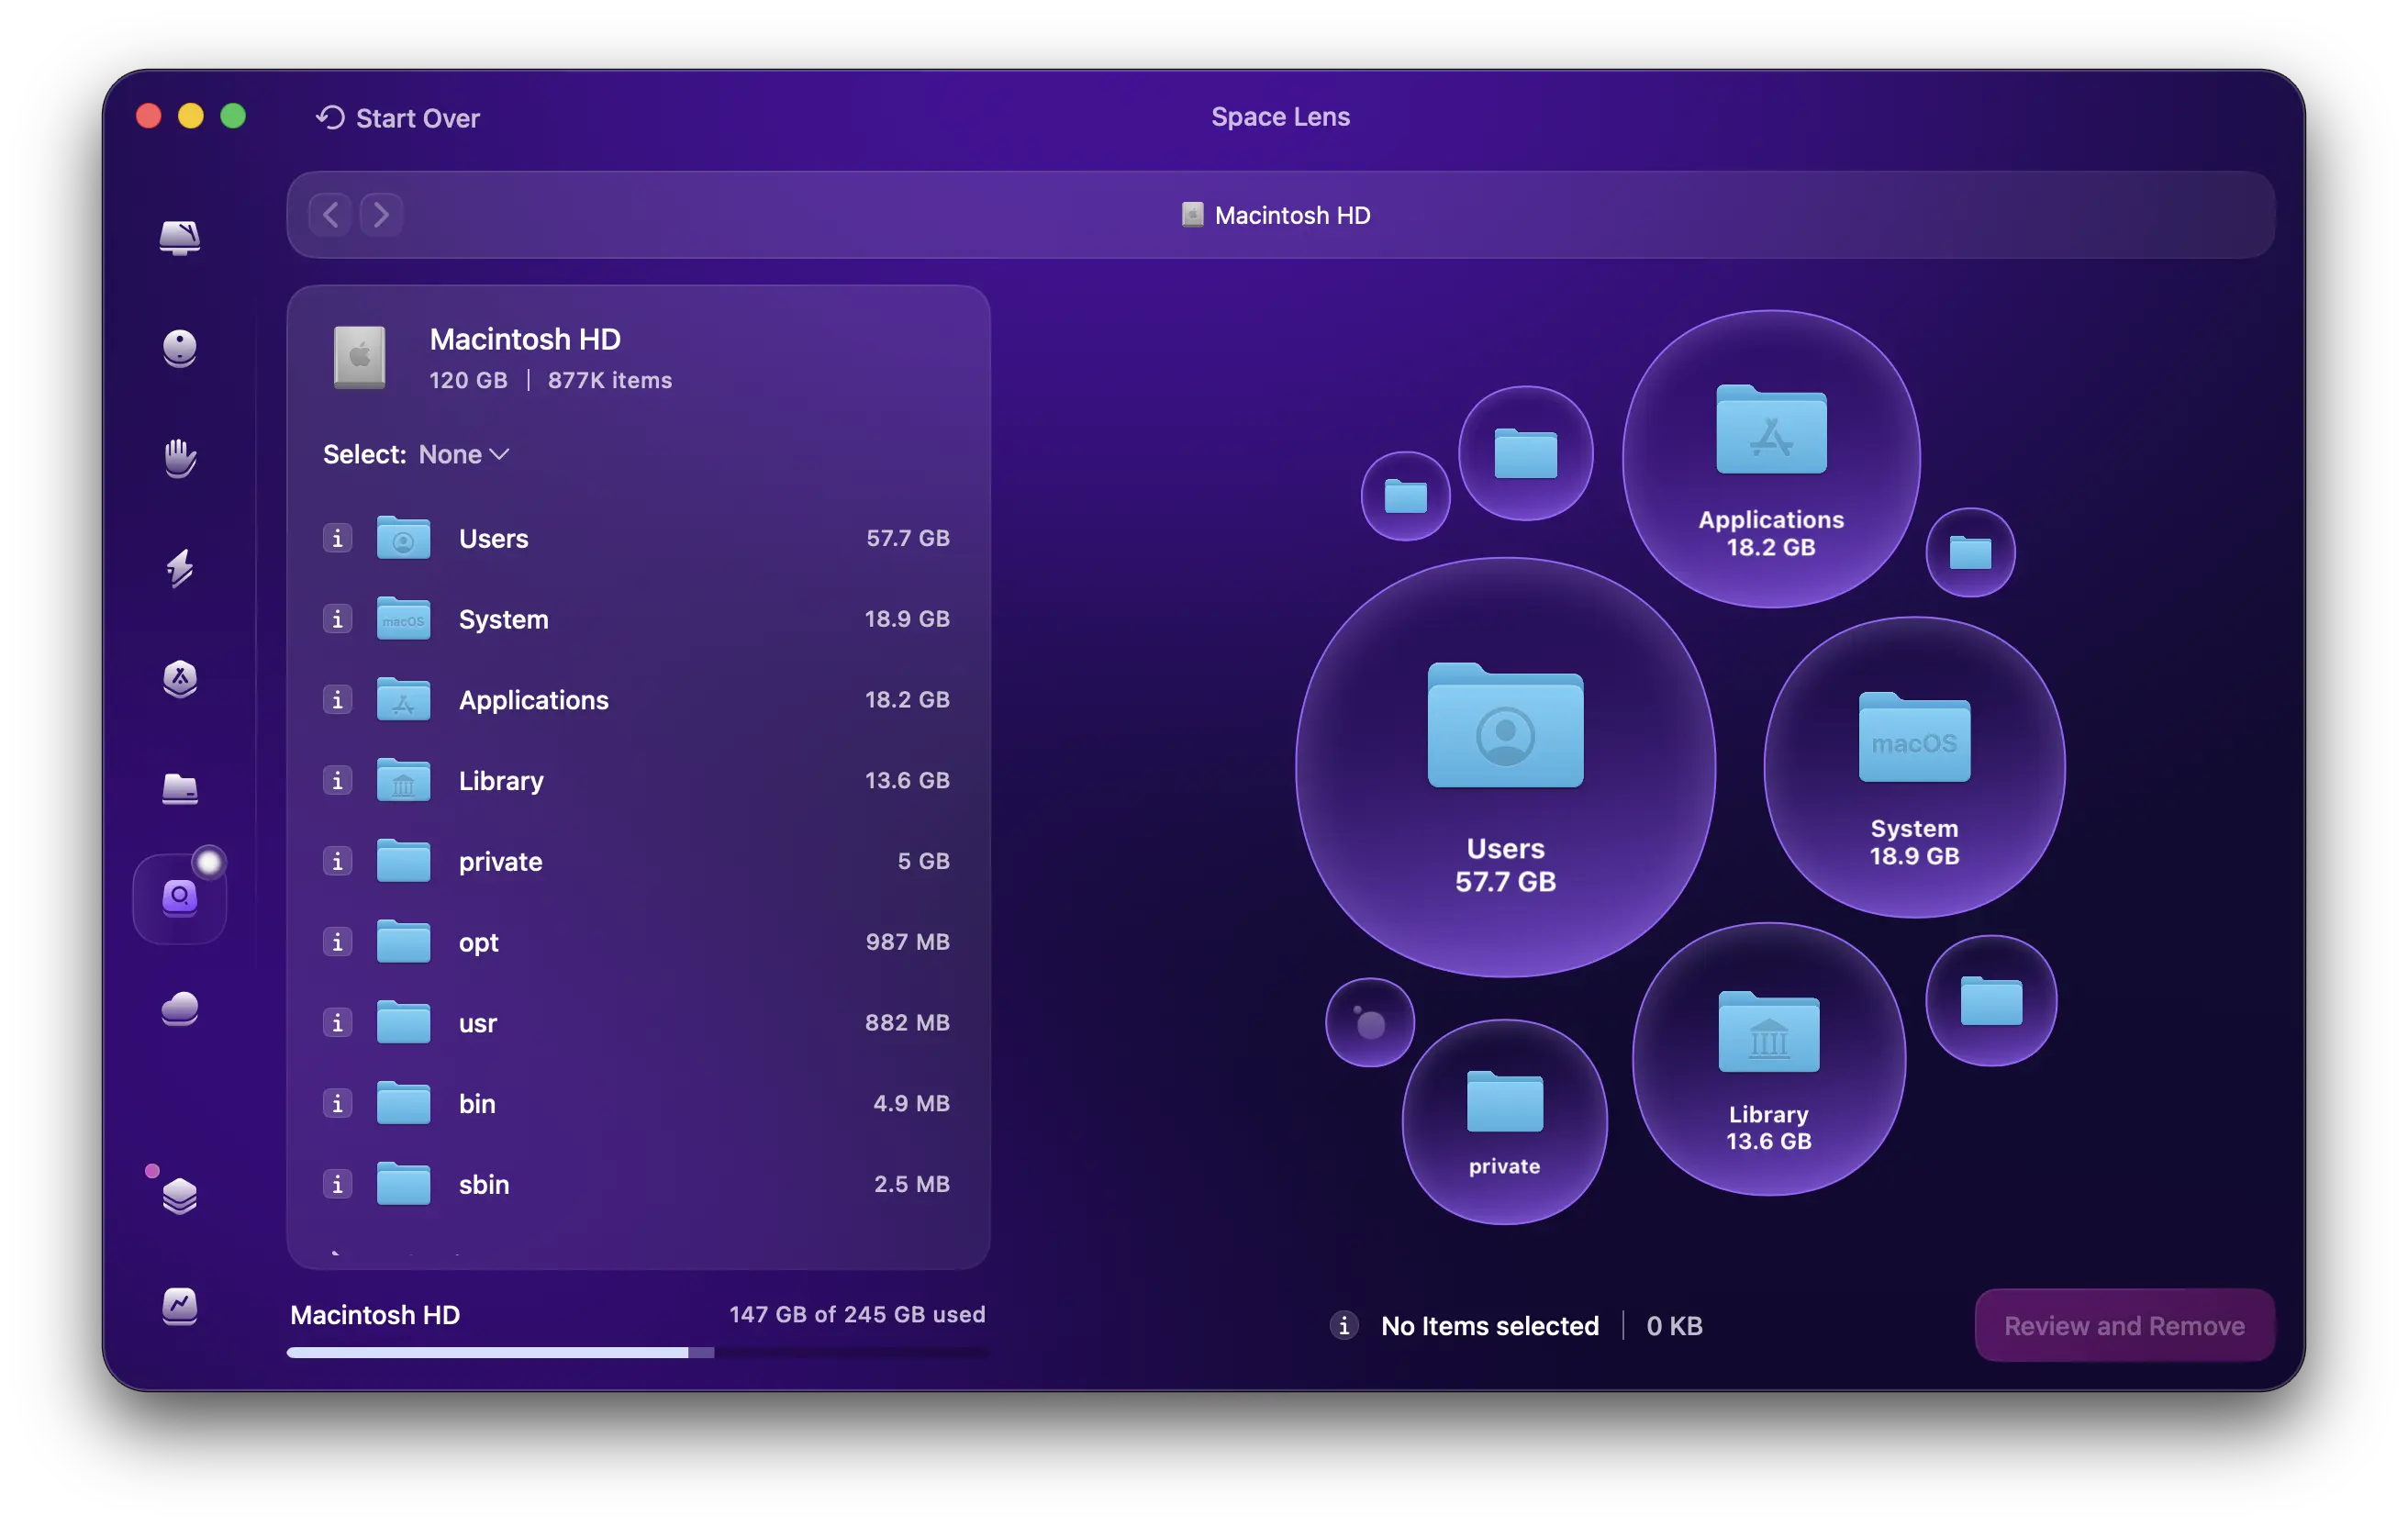Click the info icon beside No Items selected
2408x1527 pixels.
click(1344, 1326)
